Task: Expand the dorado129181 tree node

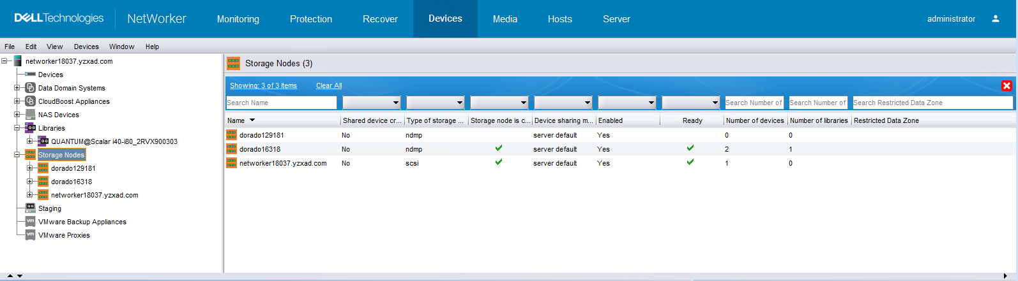Action: tap(30, 168)
